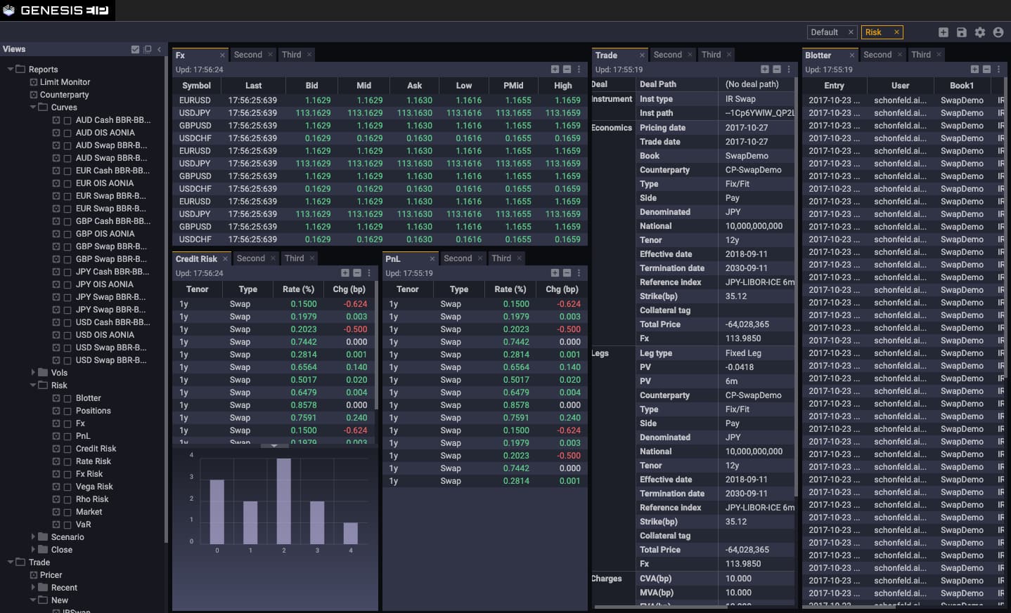Open Limit Monitor report
Image resolution: width=1011 pixels, height=613 pixels.
[65, 82]
